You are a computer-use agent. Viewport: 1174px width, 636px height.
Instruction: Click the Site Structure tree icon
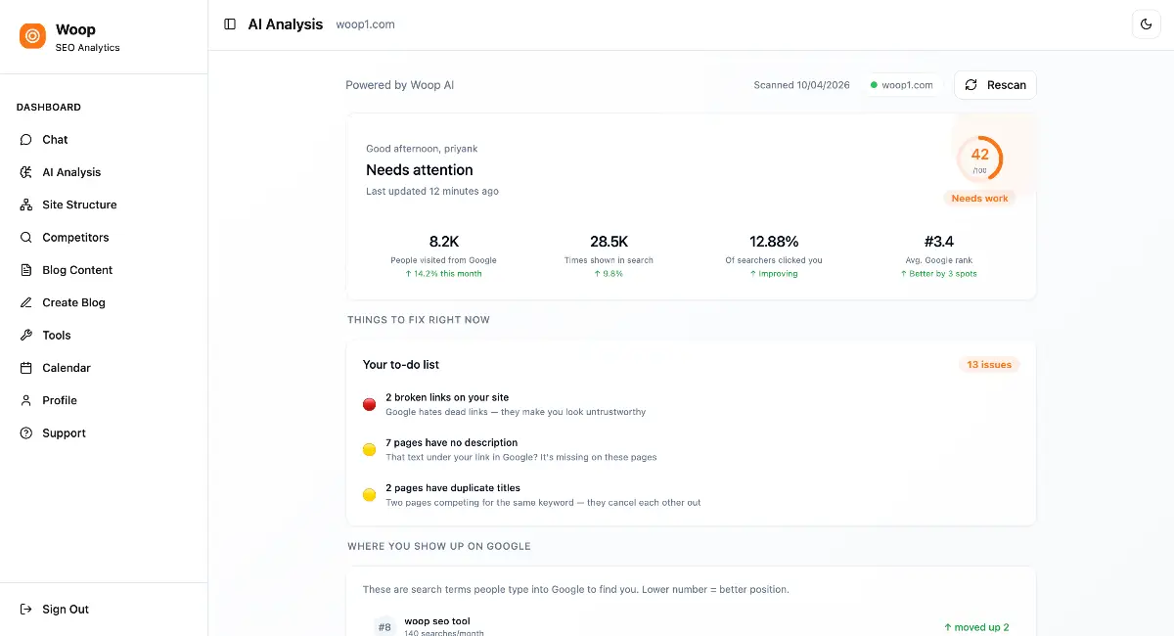click(x=26, y=204)
